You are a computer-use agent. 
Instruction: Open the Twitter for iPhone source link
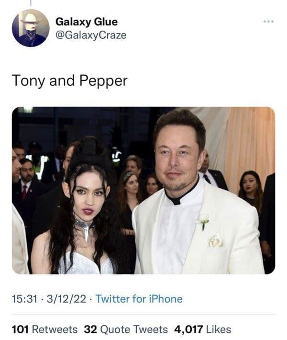(139, 299)
